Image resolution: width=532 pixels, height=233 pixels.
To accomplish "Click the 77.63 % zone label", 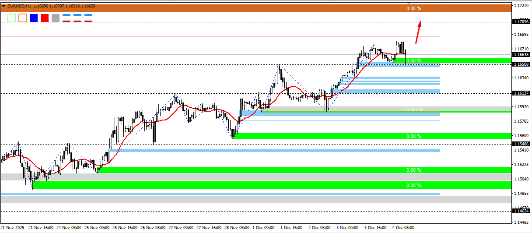I will click(413, 109).
